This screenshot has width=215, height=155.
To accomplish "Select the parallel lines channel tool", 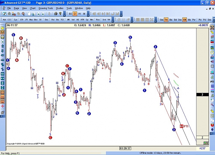I will (x=212, y=37).
